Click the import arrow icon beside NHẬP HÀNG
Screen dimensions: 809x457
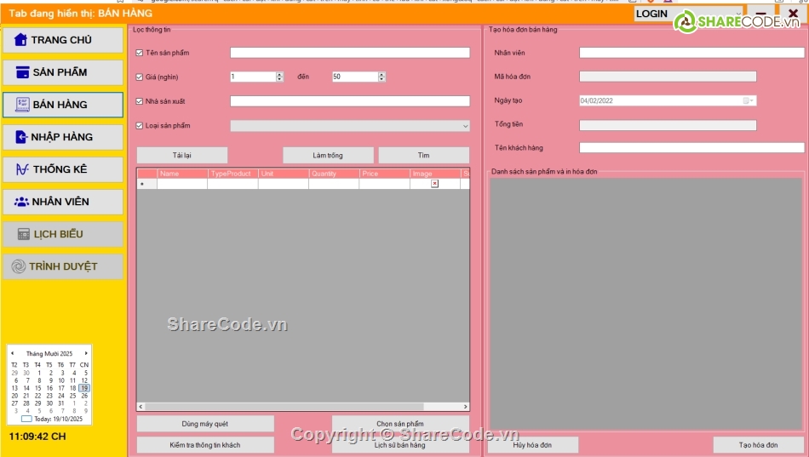(x=21, y=137)
